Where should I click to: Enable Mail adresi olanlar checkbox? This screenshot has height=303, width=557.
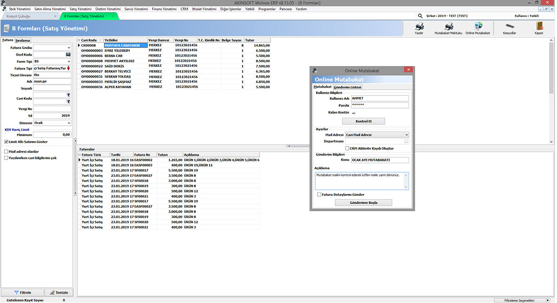[x=6, y=151]
